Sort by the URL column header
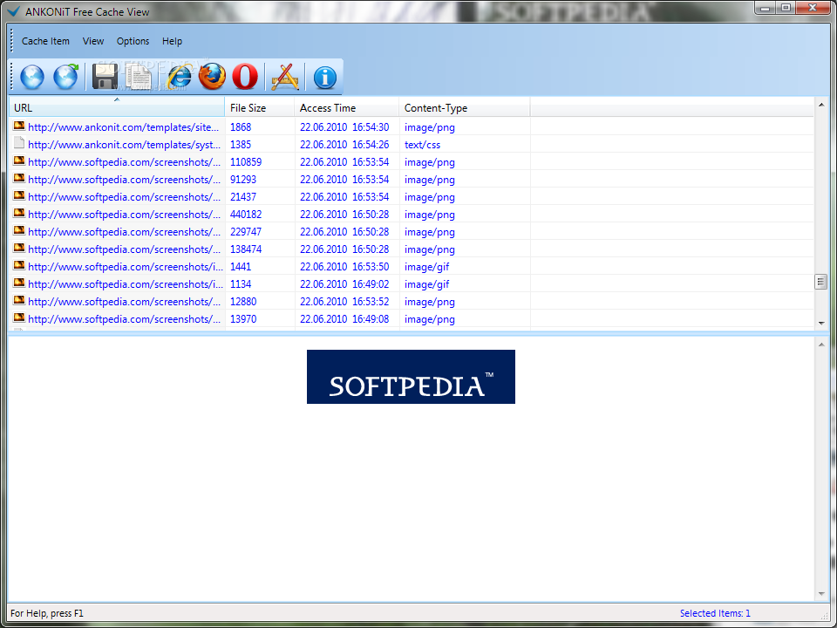Viewport: 837px width, 628px height. pyautogui.click(x=117, y=108)
